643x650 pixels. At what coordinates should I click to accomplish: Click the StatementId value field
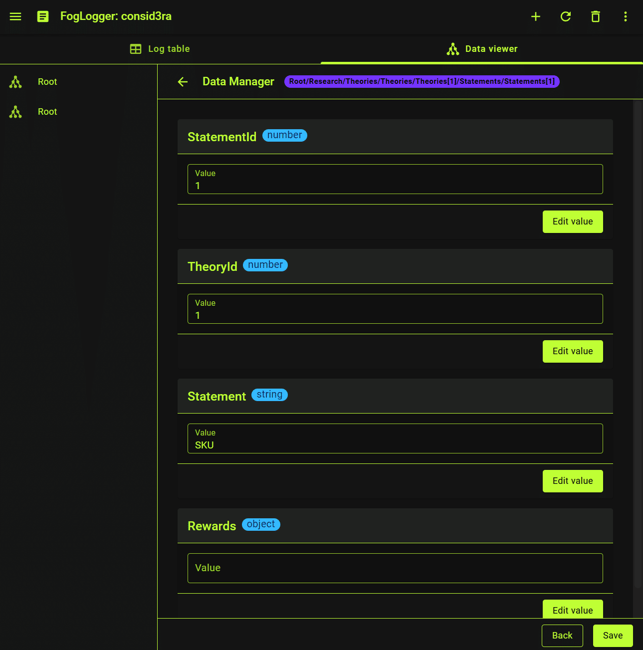click(x=395, y=179)
